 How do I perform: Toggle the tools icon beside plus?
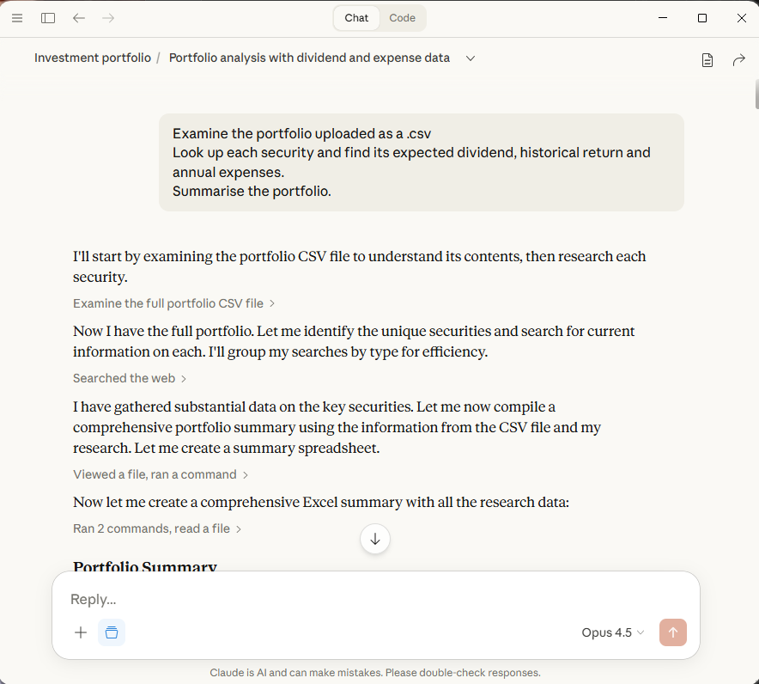112,632
